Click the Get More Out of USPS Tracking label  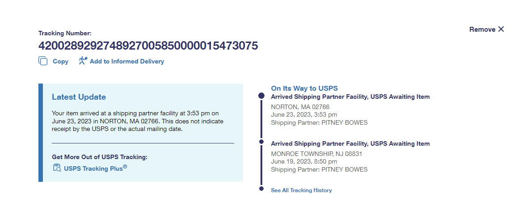[99, 157]
